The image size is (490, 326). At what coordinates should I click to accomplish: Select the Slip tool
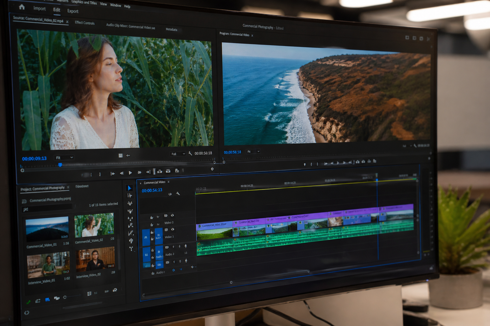point(130,219)
